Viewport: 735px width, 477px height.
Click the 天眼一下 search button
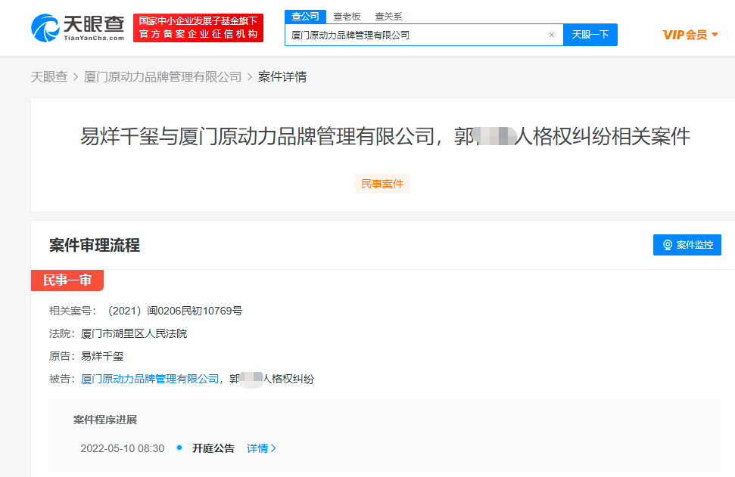click(x=590, y=35)
